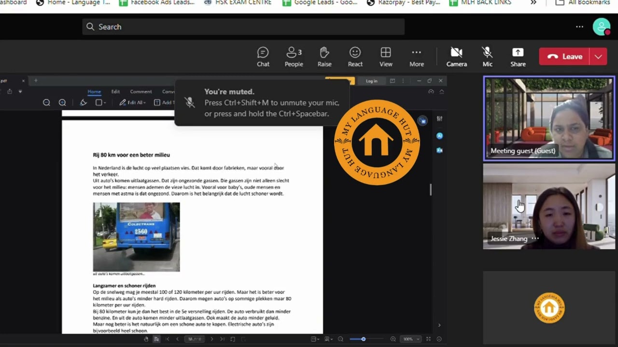Open the Home - Language bookmark
The width and height of the screenshot is (618, 347).
point(73,2)
